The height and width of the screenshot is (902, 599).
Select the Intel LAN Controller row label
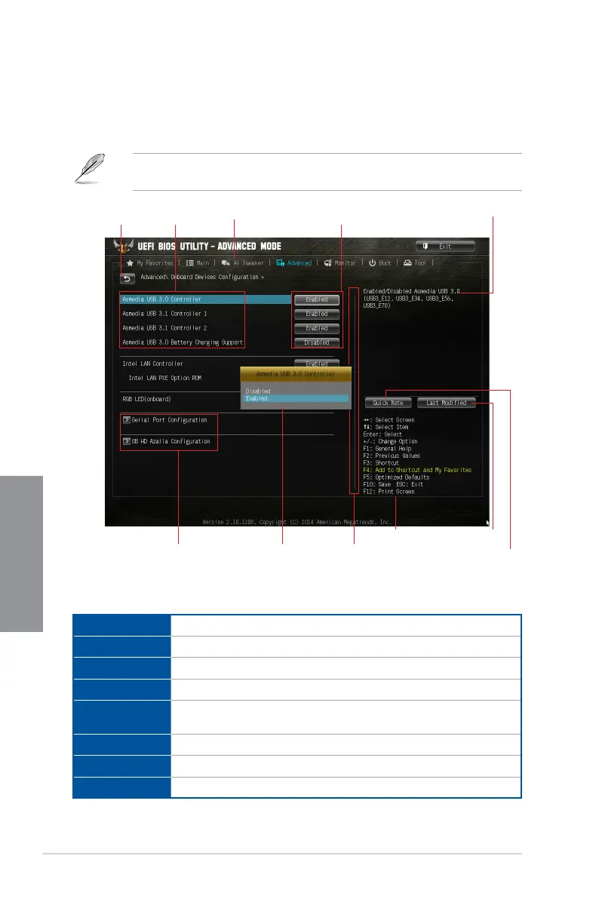(152, 364)
